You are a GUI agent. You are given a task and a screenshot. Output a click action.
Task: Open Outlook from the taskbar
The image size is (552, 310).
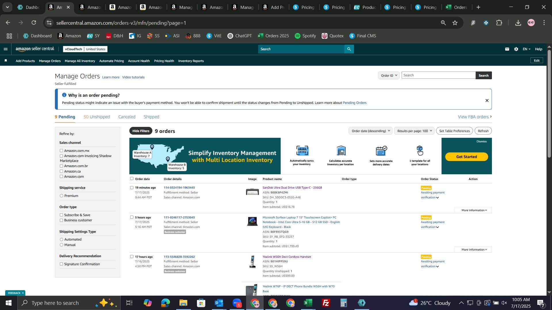click(x=219, y=303)
